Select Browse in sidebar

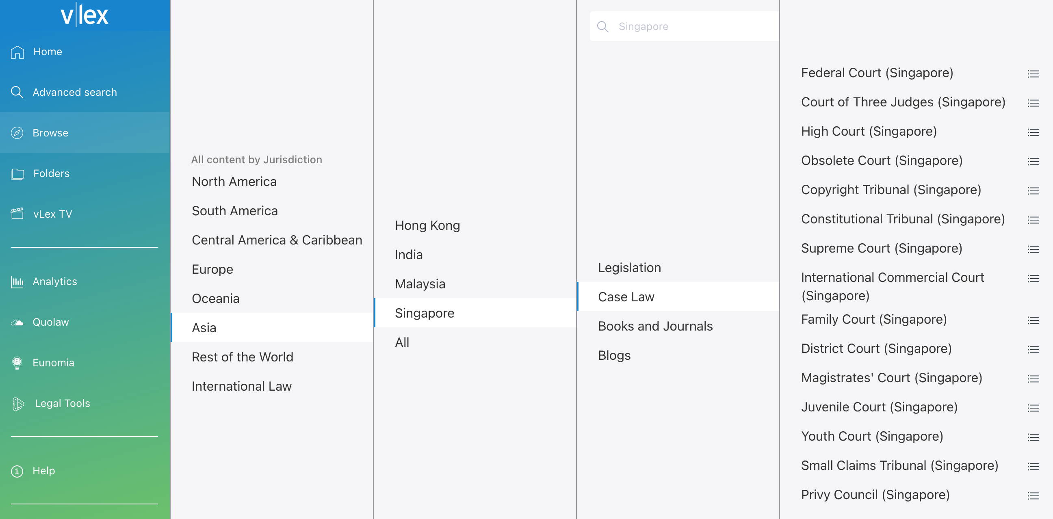click(x=85, y=133)
